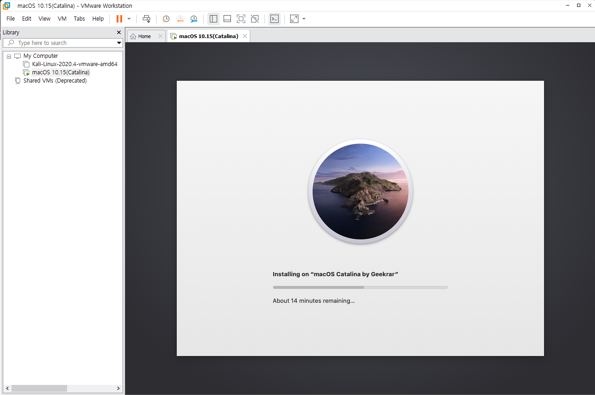The height and width of the screenshot is (395, 595).
Task: Close the Home tab
Action: point(160,36)
